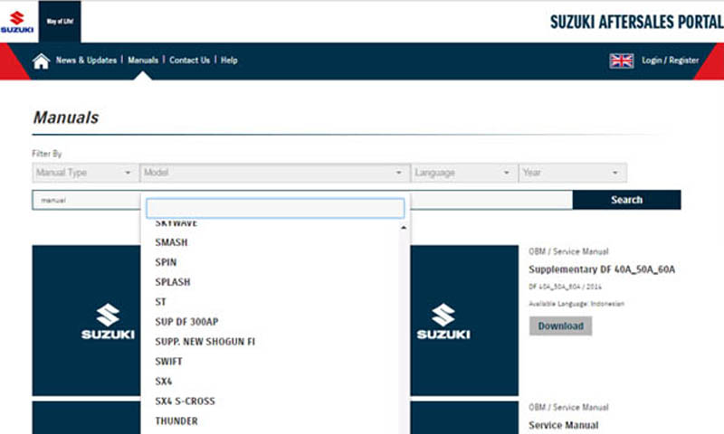Select SX4 from model list
The image size is (724, 434).
coord(164,382)
